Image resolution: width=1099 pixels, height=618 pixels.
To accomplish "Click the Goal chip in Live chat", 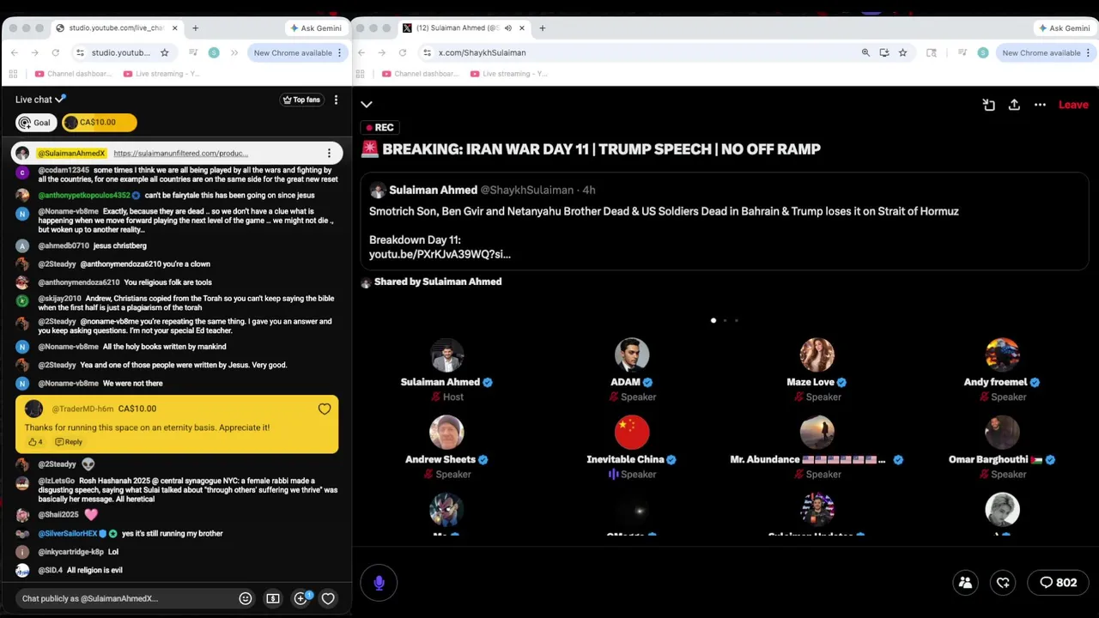I will (x=36, y=123).
